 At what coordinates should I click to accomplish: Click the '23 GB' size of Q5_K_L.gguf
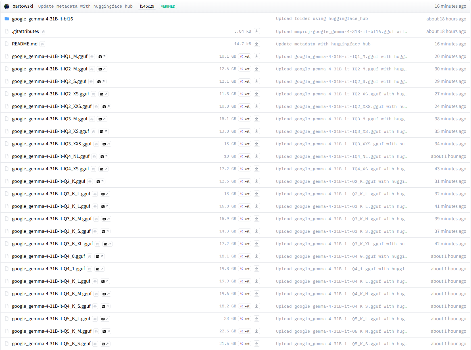[x=230, y=318]
